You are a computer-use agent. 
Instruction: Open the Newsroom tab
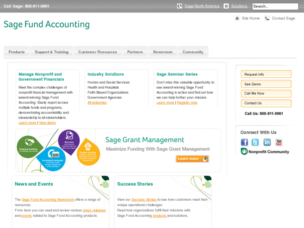click(163, 52)
